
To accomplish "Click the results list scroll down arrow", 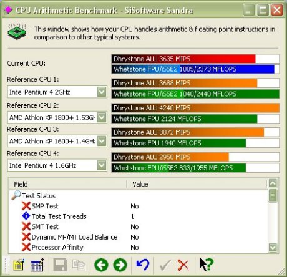I will (273, 248).
